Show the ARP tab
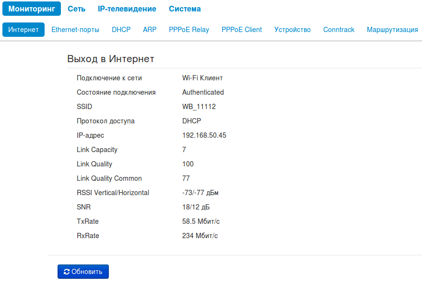Screen dimensions: 422x285 pyautogui.click(x=150, y=30)
